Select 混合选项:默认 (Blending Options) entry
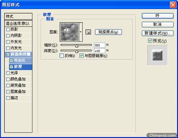The image size is (178, 138). coord(18,23)
